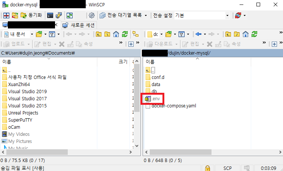Click local panel delete X icon
The height and width of the screenshot is (171, 283).
(62, 44)
